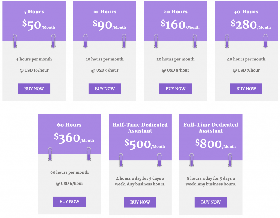280x218 pixels.
Task: Click the left binder ring on the Half-Time card
Action: 121,160
